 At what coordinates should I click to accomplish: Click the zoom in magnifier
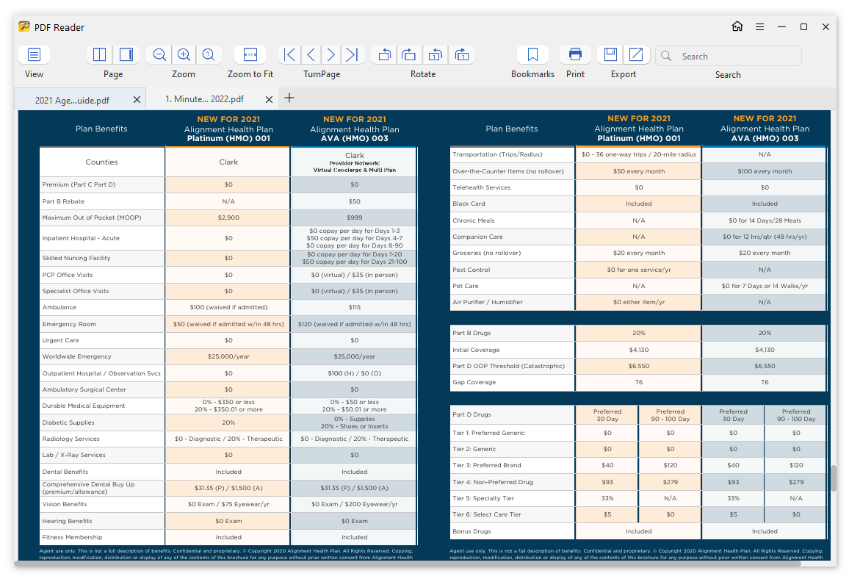[x=184, y=54]
